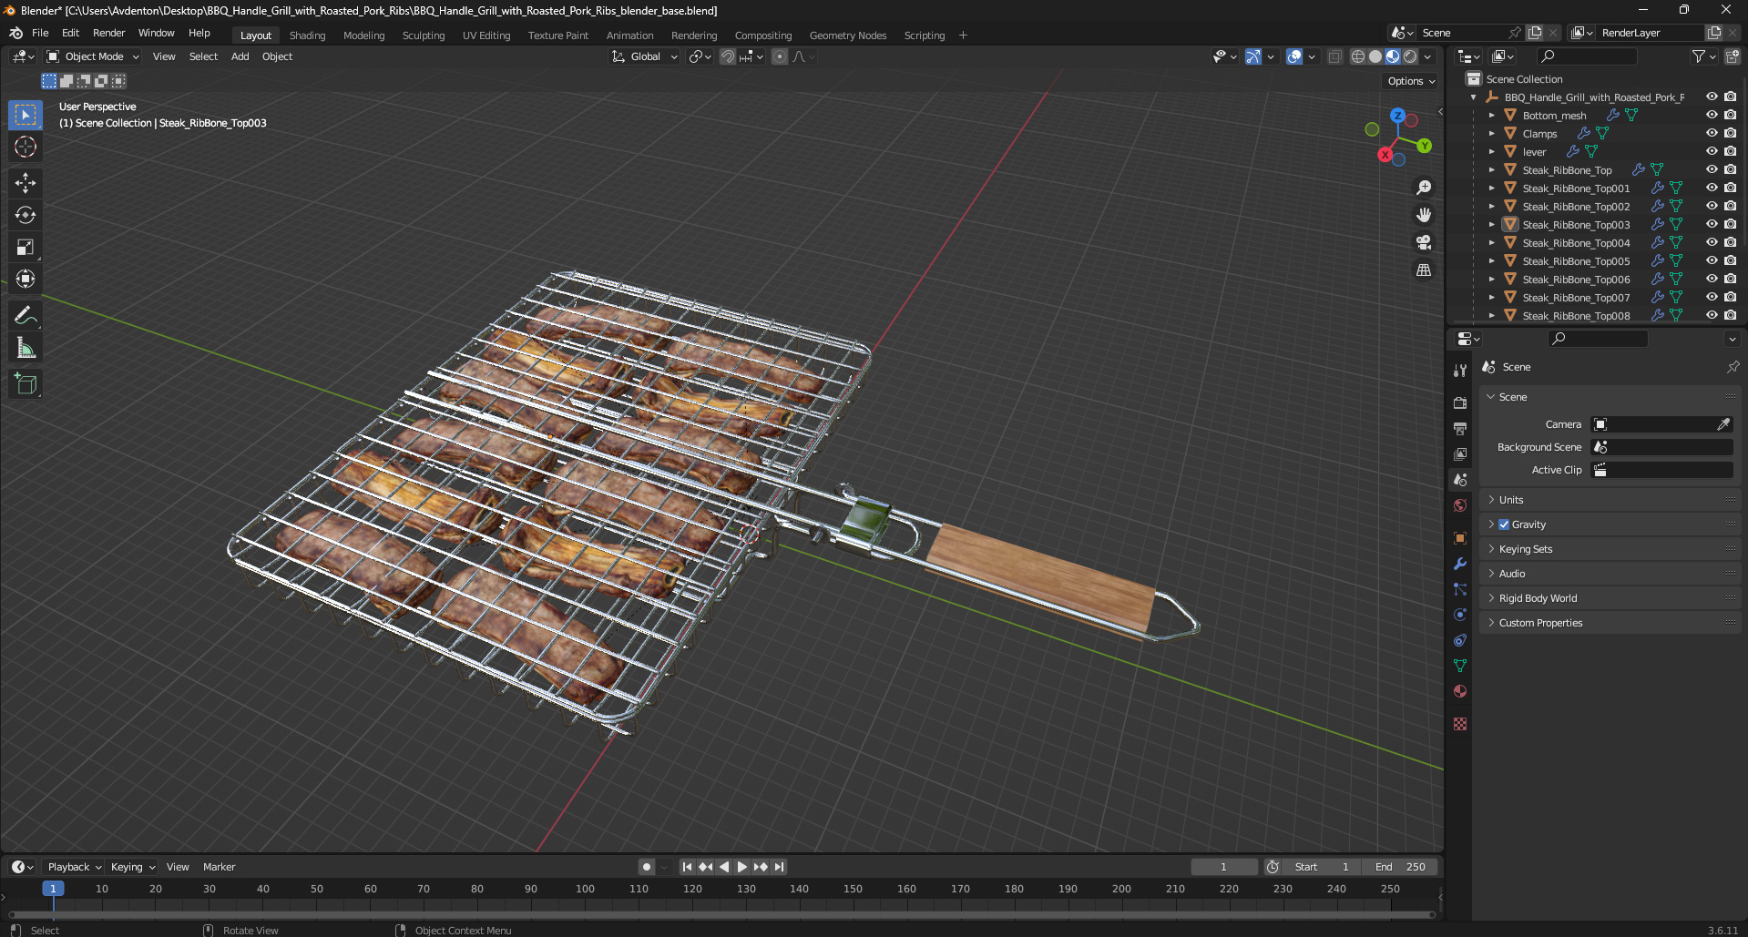Screen dimensions: 1748x937
Task: Toggle X-ray mode in viewport header
Action: point(1334,56)
